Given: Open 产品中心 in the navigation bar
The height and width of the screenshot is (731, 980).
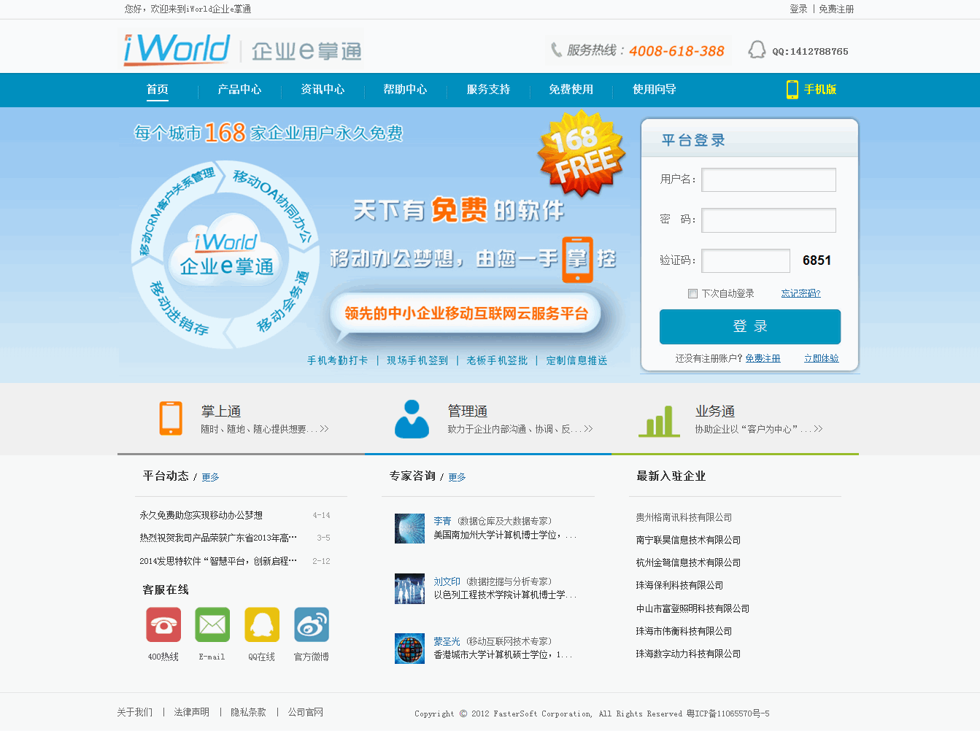Looking at the screenshot, I should (239, 90).
